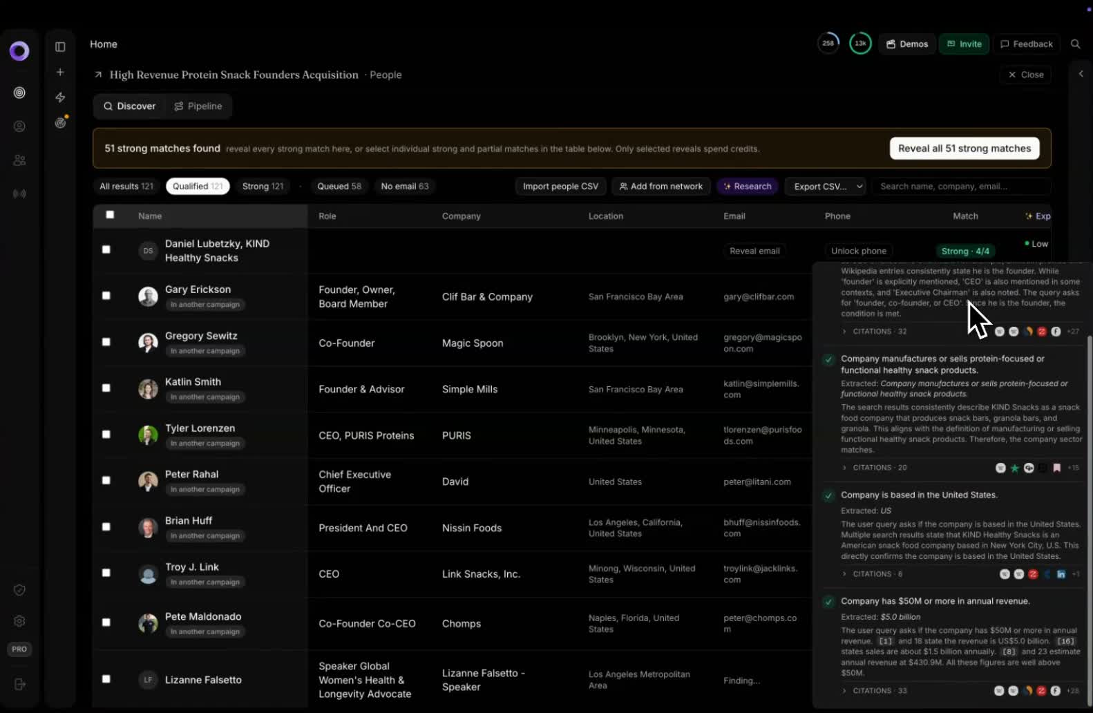Select the Queued 58 filter
Screen dimensions: 1093x713
pos(339,187)
